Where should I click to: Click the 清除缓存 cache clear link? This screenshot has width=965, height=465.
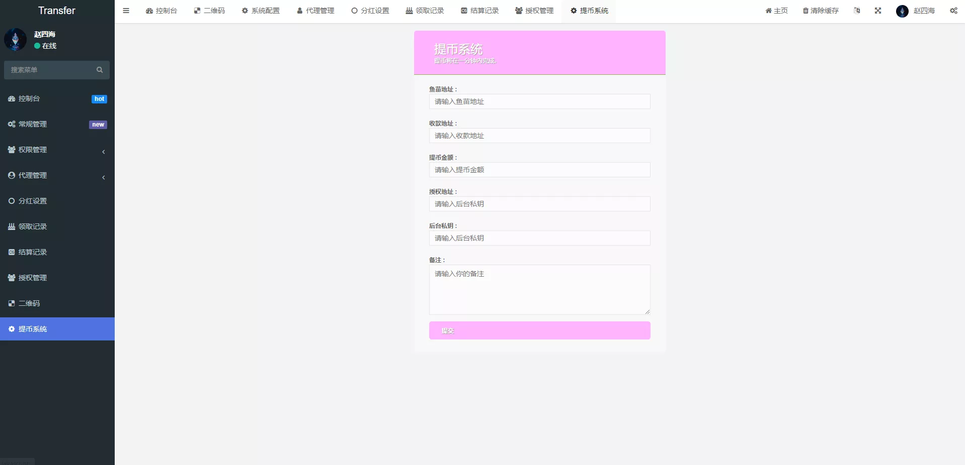pyautogui.click(x=820, y=11)
